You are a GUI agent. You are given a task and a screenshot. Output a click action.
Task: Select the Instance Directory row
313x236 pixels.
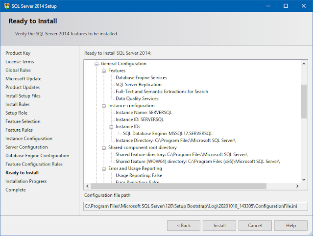pos(175,141)
